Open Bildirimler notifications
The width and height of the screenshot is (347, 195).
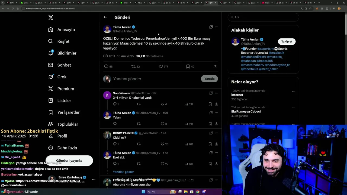tap(62, 53)
